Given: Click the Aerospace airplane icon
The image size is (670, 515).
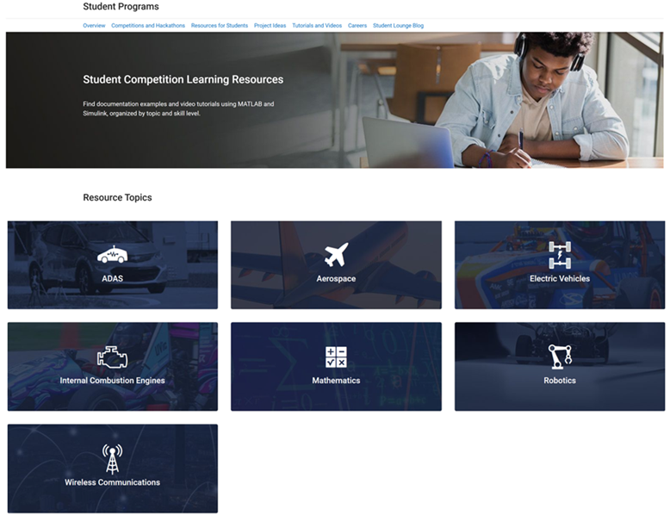Looking at the screenshot, I should (336, 255).
